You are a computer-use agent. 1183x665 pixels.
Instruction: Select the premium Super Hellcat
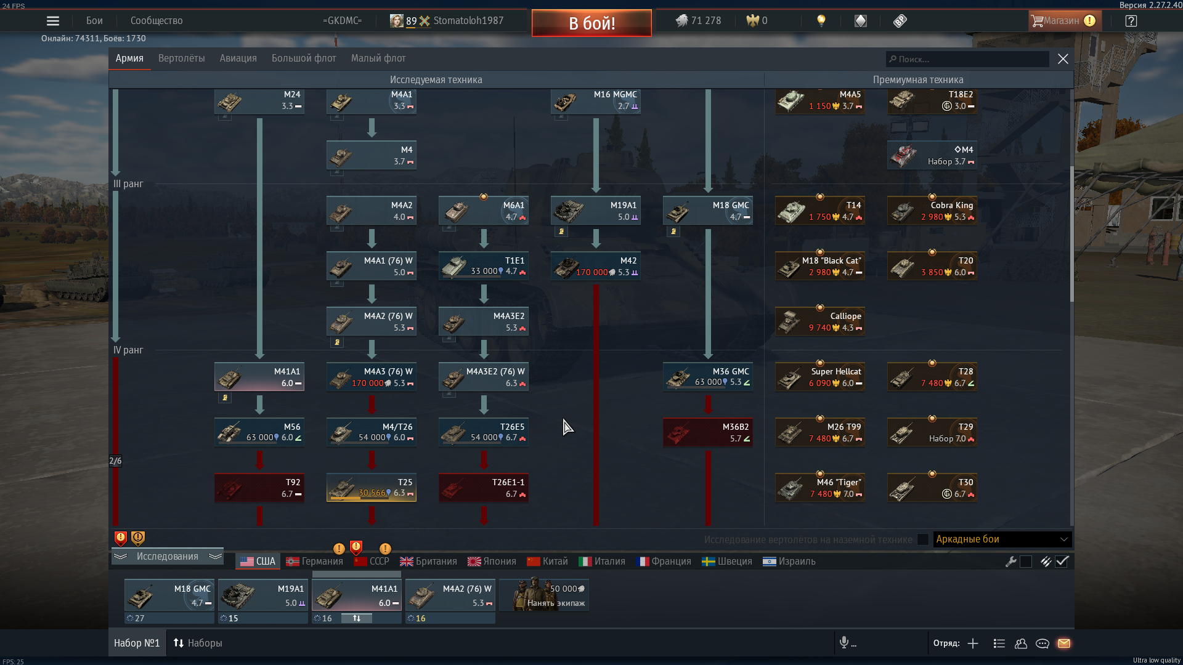tap(820, 377)
